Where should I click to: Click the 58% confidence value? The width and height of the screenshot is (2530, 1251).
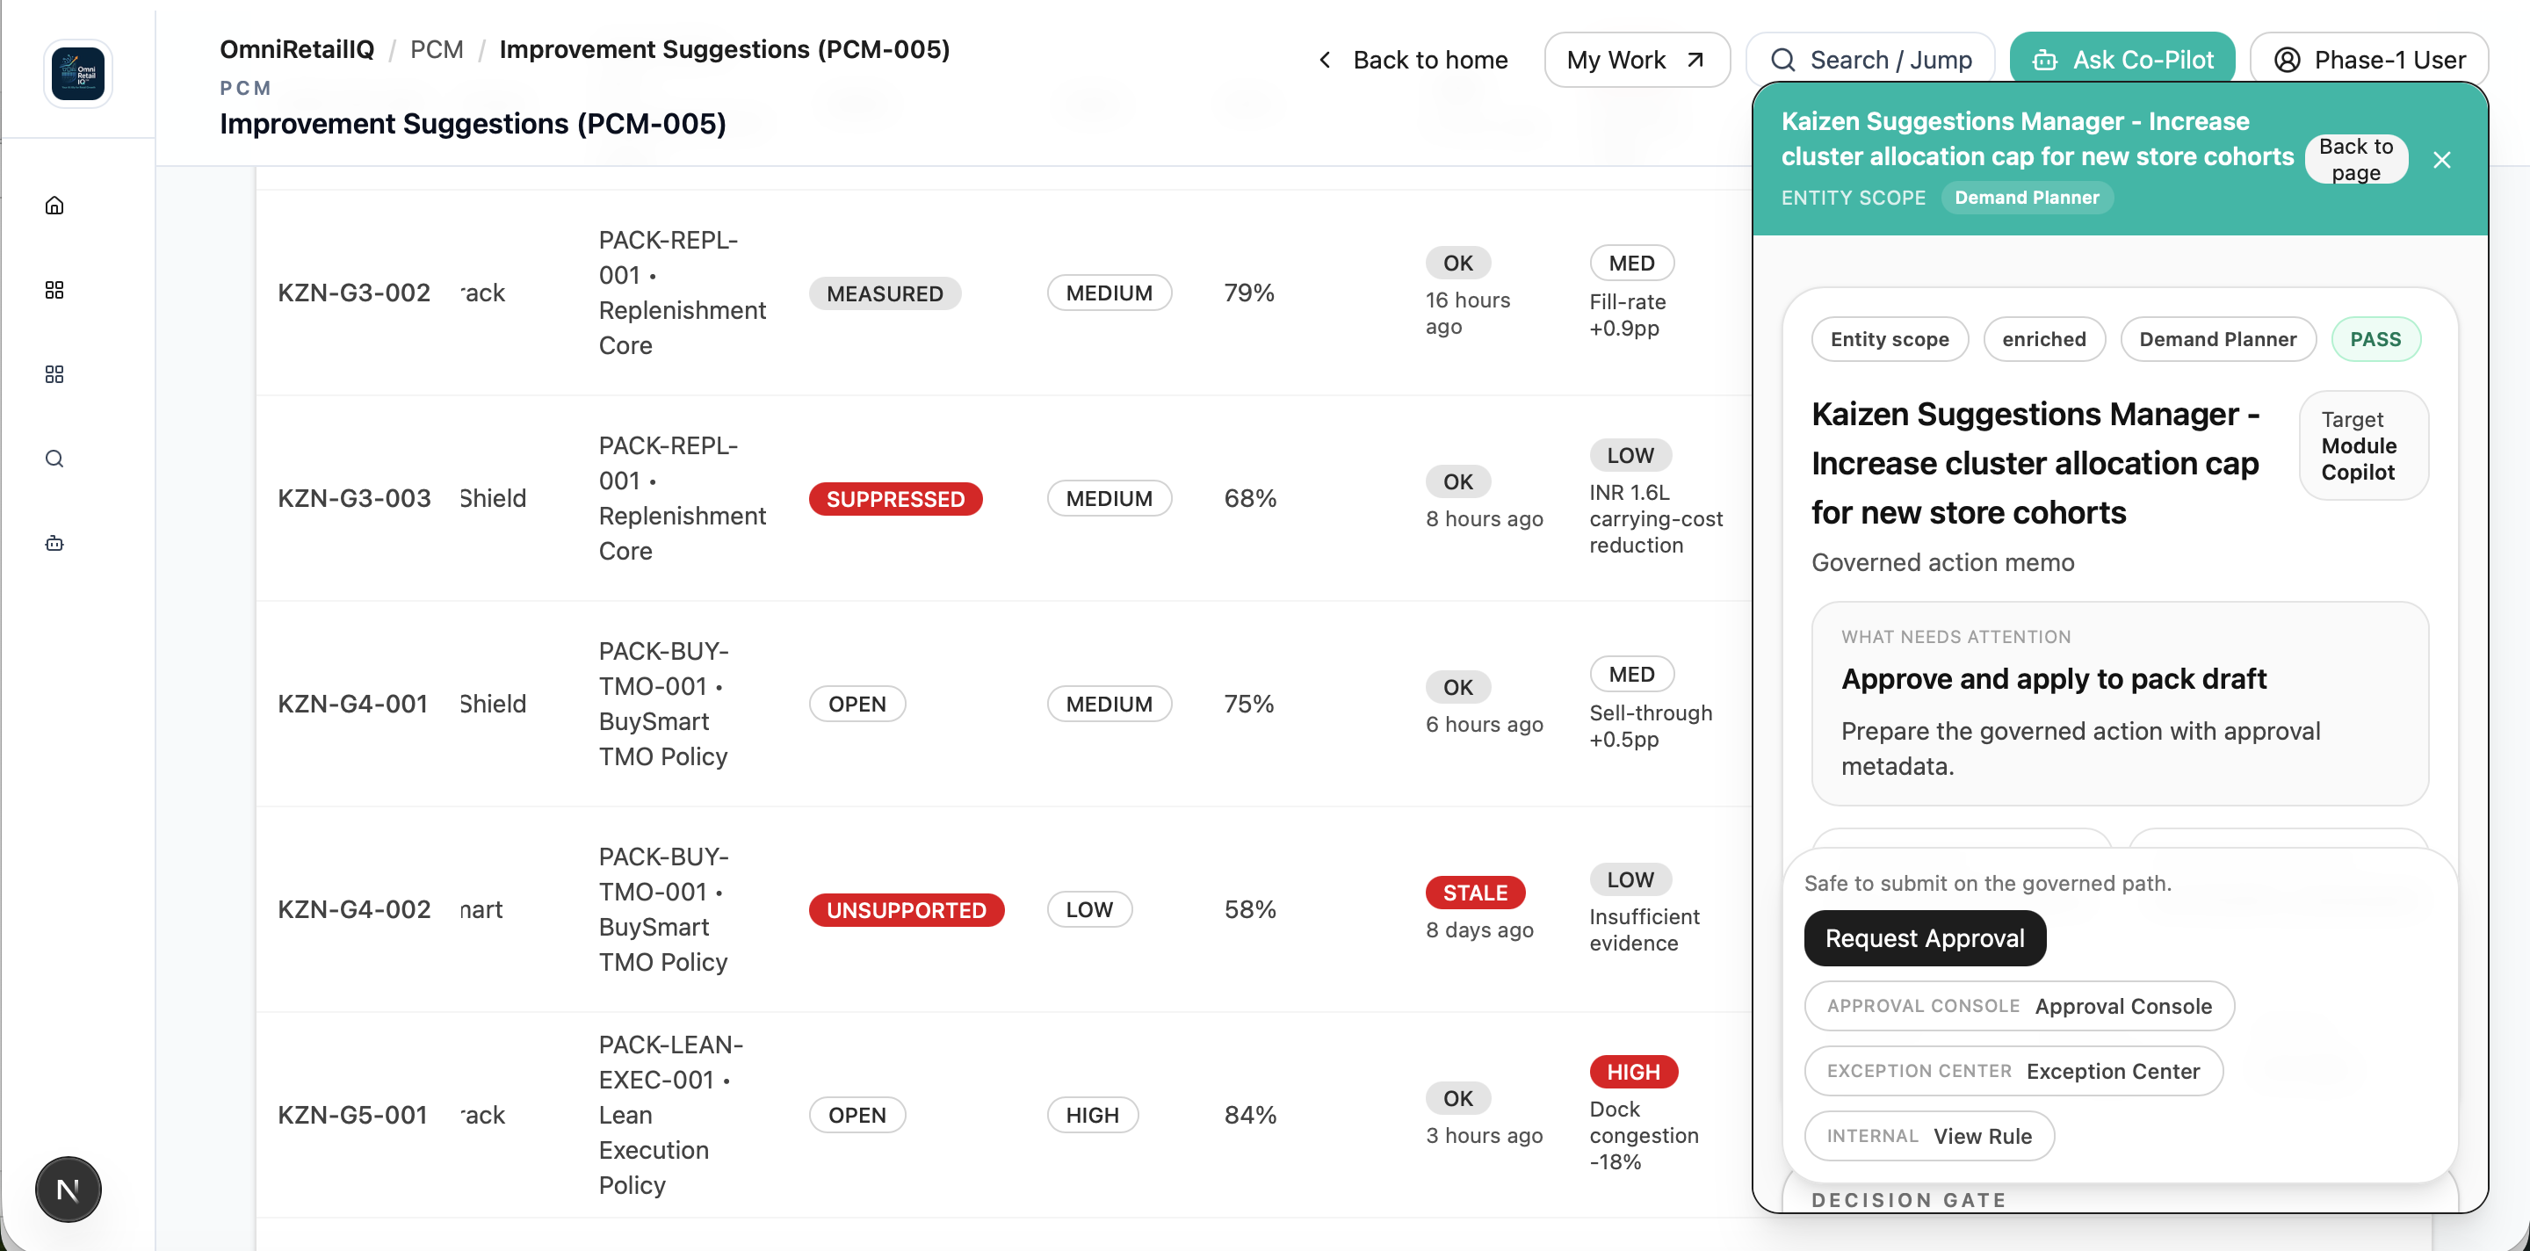coord(1249,909)
